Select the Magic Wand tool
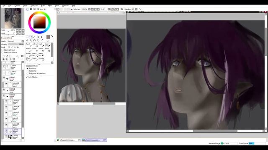The image size is (268, 150). pyautogui.click(x=34, y=37)
